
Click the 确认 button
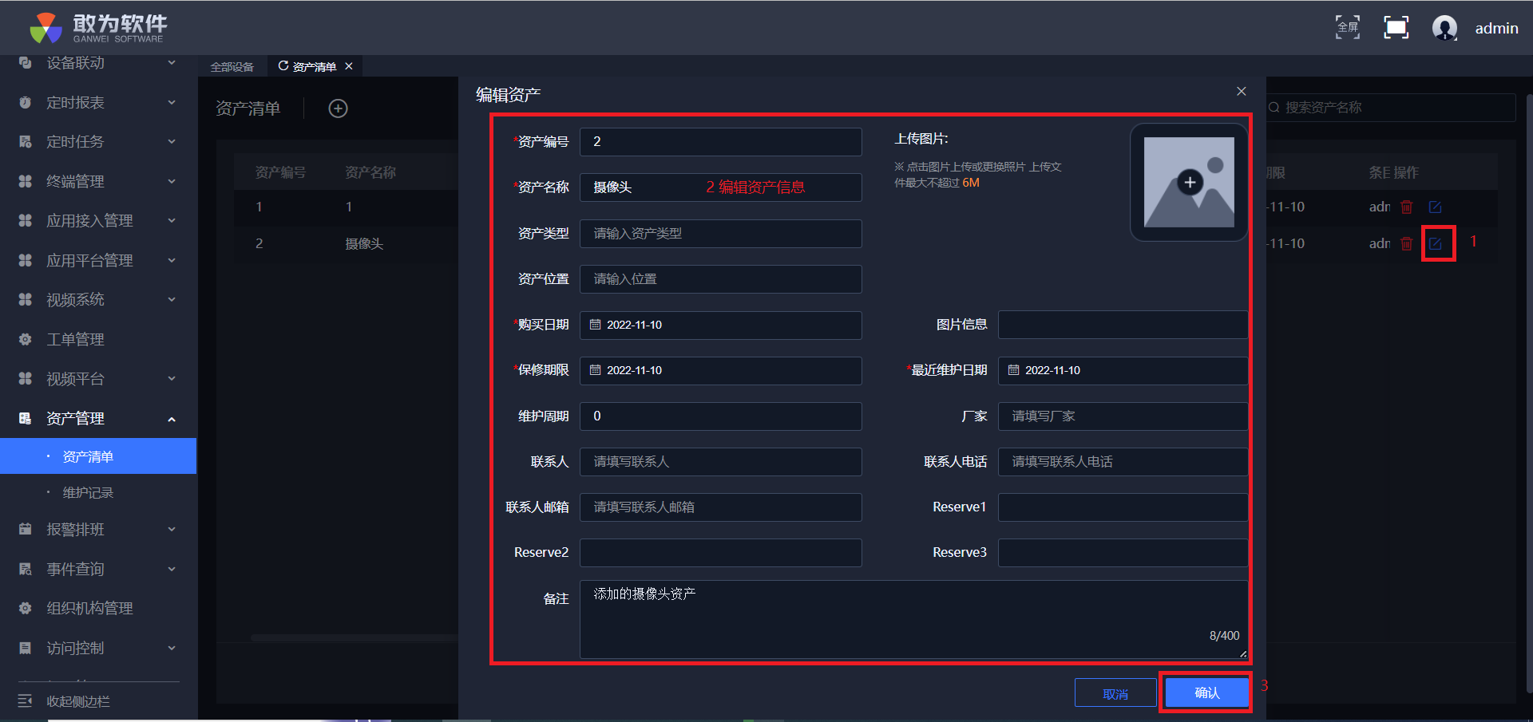[1206, 692]
